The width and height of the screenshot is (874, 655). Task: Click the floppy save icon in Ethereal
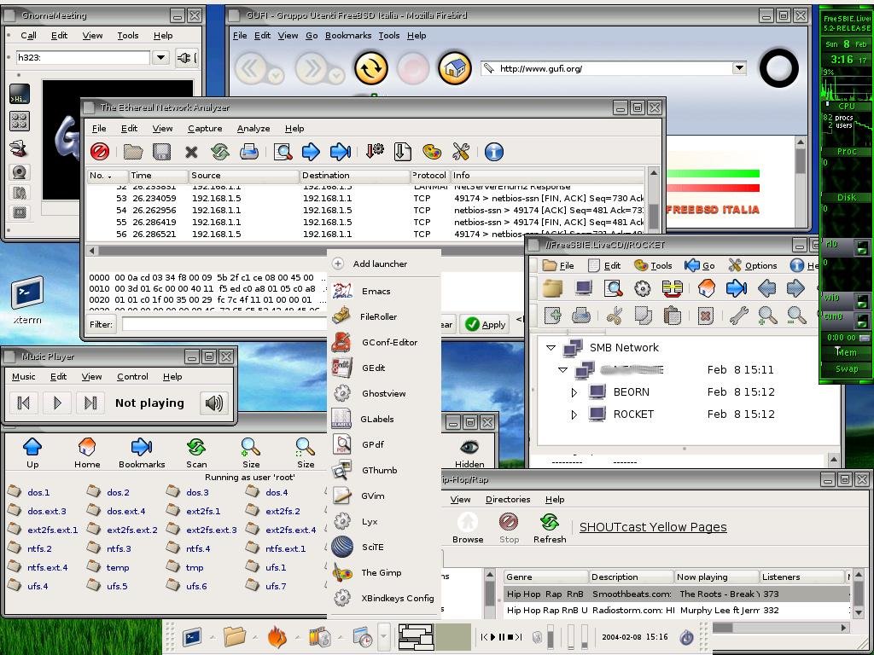coord(161,152)
